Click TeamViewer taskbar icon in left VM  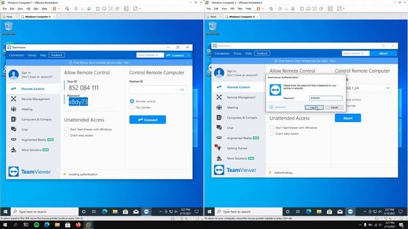(146, 212)
